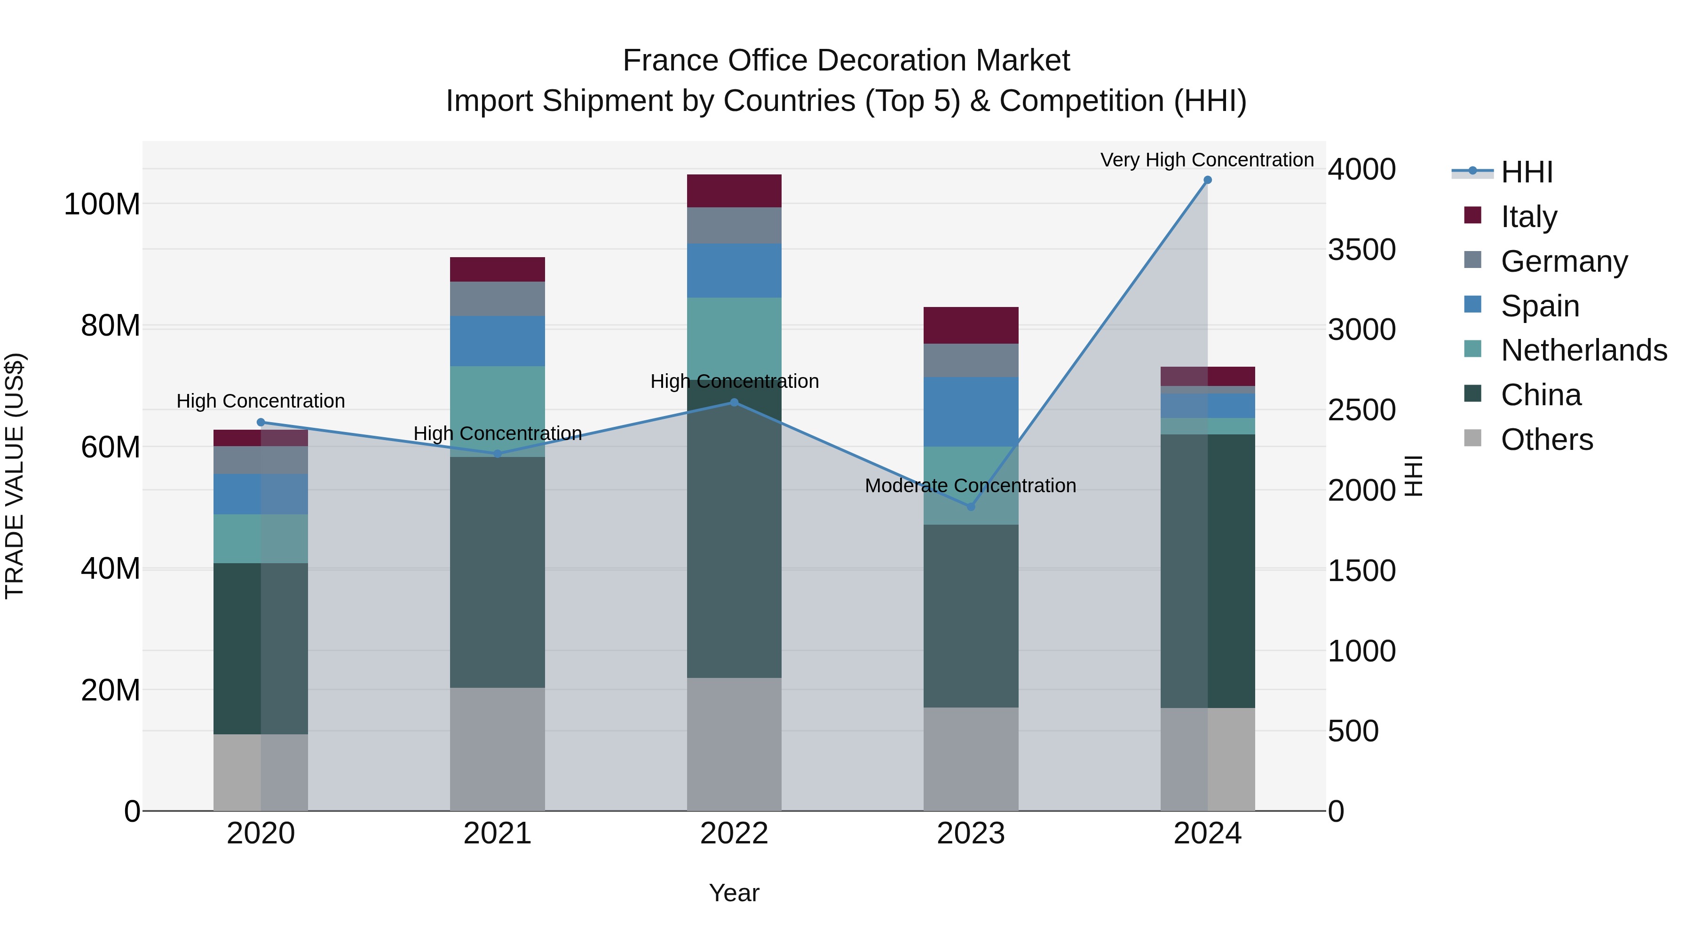Click the 2020 China bar segment

tap(261, 649)
